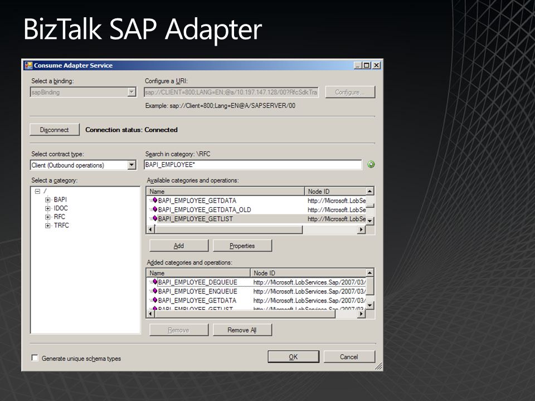
Task: Click the purple icon beside BAPI_EMPLOYEE_ENQUEUE
Action: coord(154,291)
